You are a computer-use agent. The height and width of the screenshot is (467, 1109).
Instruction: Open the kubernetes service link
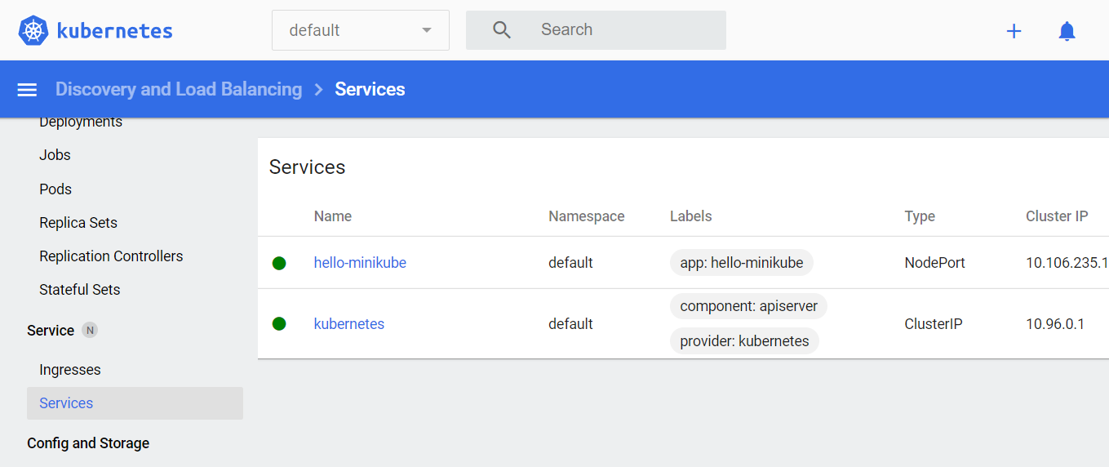(x=349, y=324)
